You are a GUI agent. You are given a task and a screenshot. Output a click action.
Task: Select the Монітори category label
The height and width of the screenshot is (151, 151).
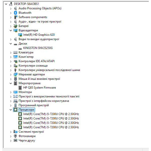click(25, 92)
